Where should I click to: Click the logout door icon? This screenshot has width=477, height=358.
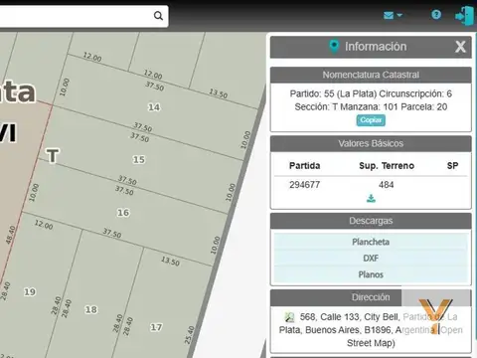464,16
